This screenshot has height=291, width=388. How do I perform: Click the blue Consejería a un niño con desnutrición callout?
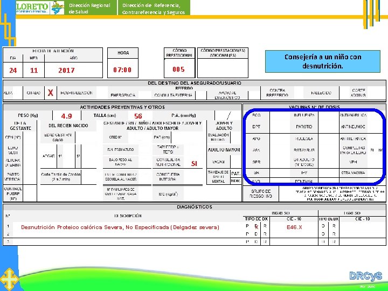tap(322, 61)
